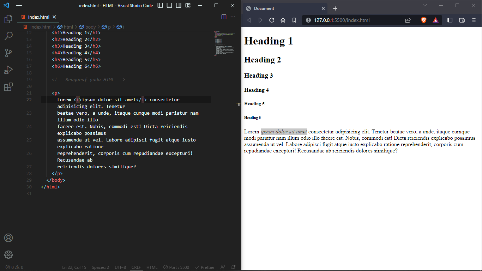Change file encoding UTF-8
482x271 pixels.
tap(120, 267)
